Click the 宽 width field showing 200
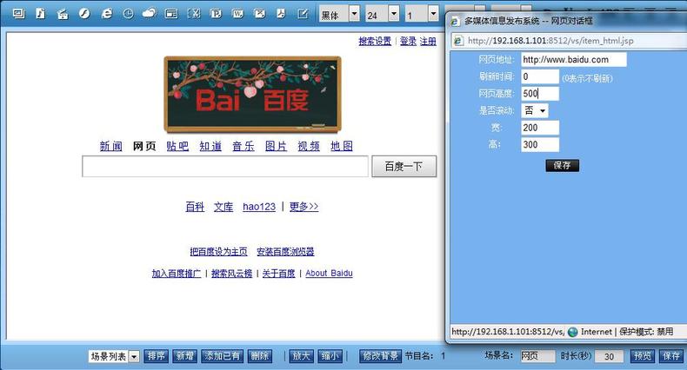The width and height of the screenshot is (687, 370). 540,128
